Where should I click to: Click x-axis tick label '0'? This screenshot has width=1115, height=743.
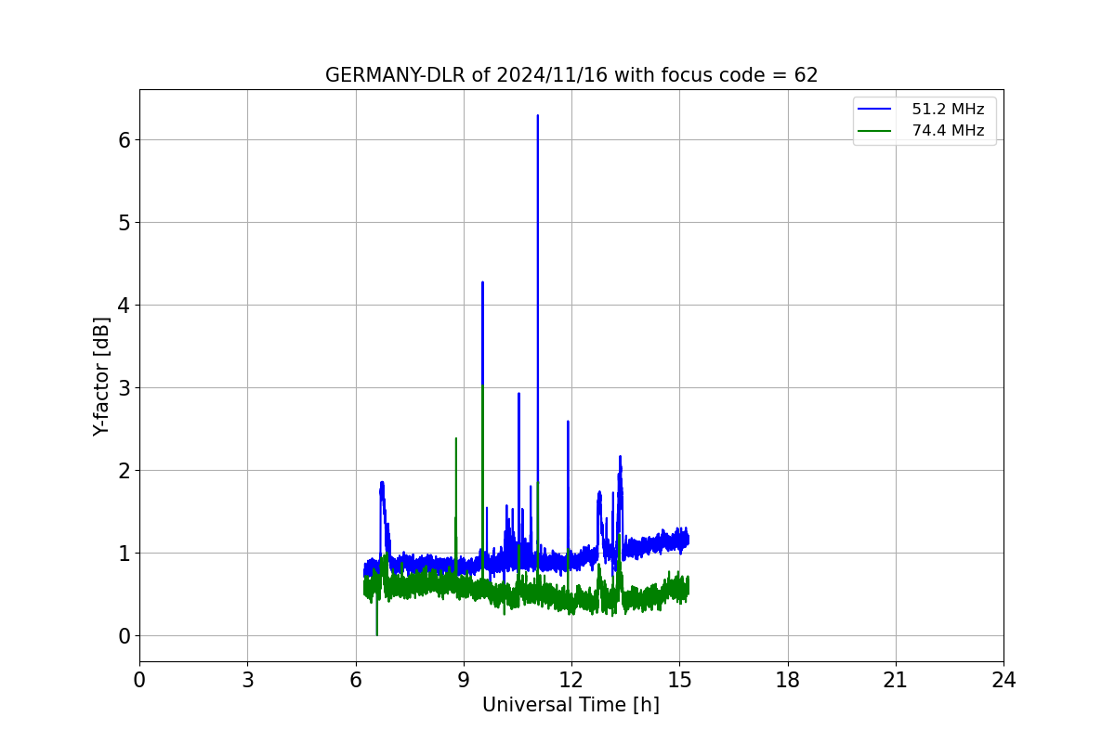139,680
